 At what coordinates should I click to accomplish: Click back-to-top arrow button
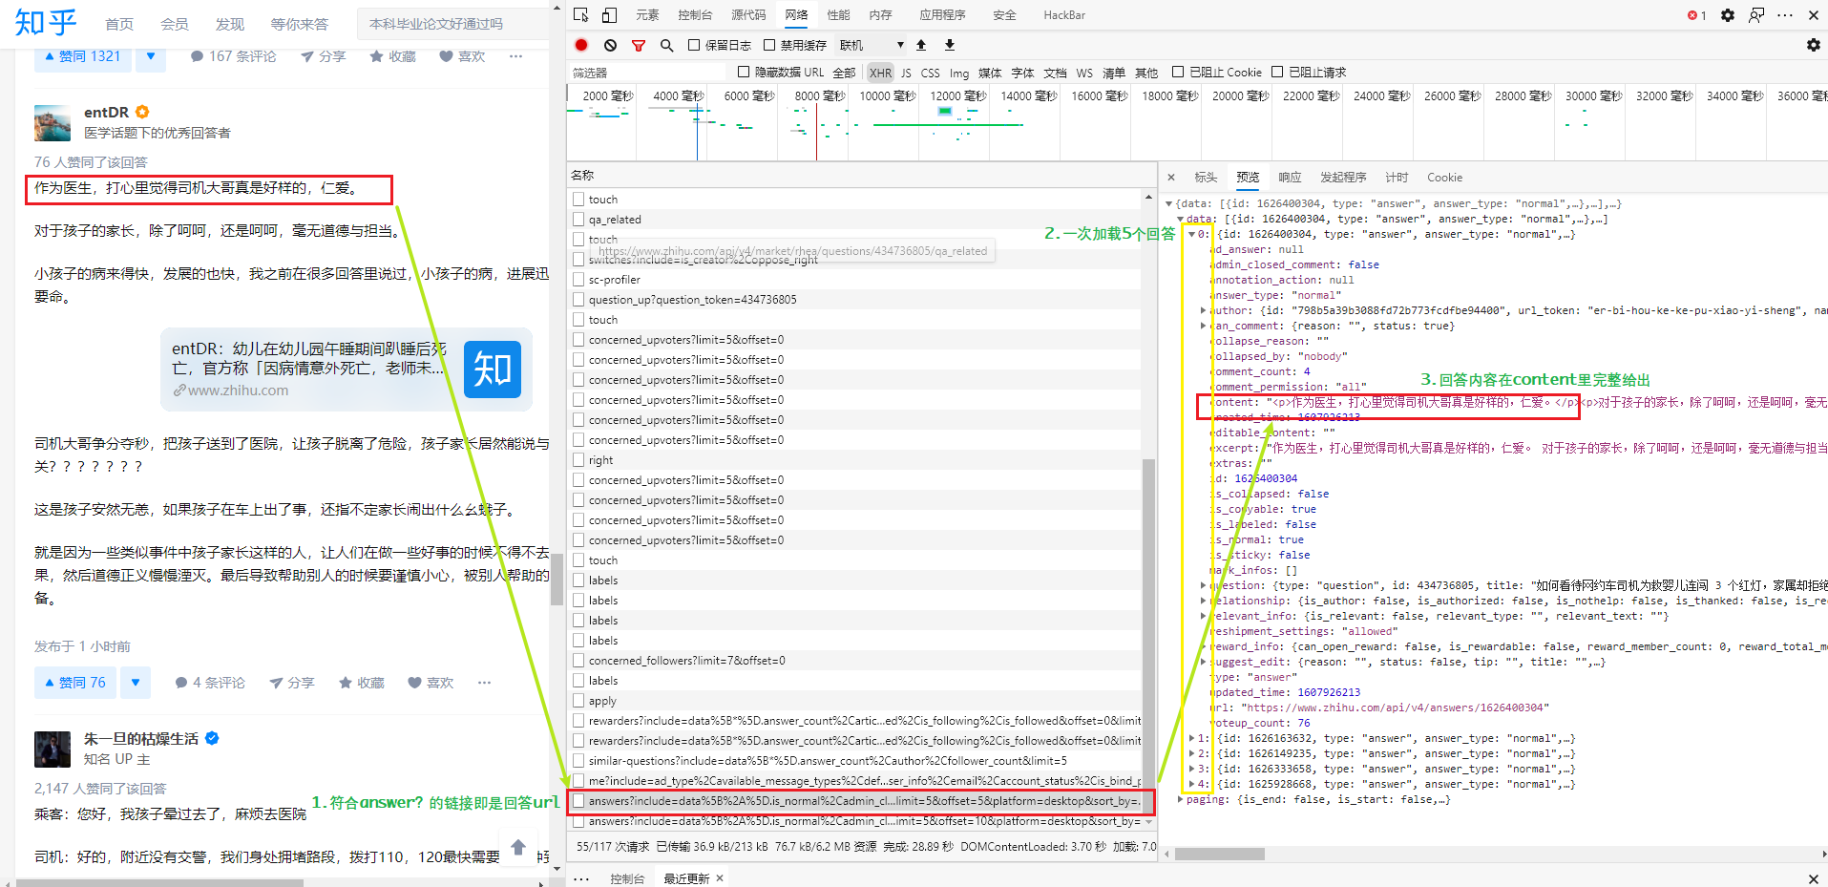tap(518, 847)
